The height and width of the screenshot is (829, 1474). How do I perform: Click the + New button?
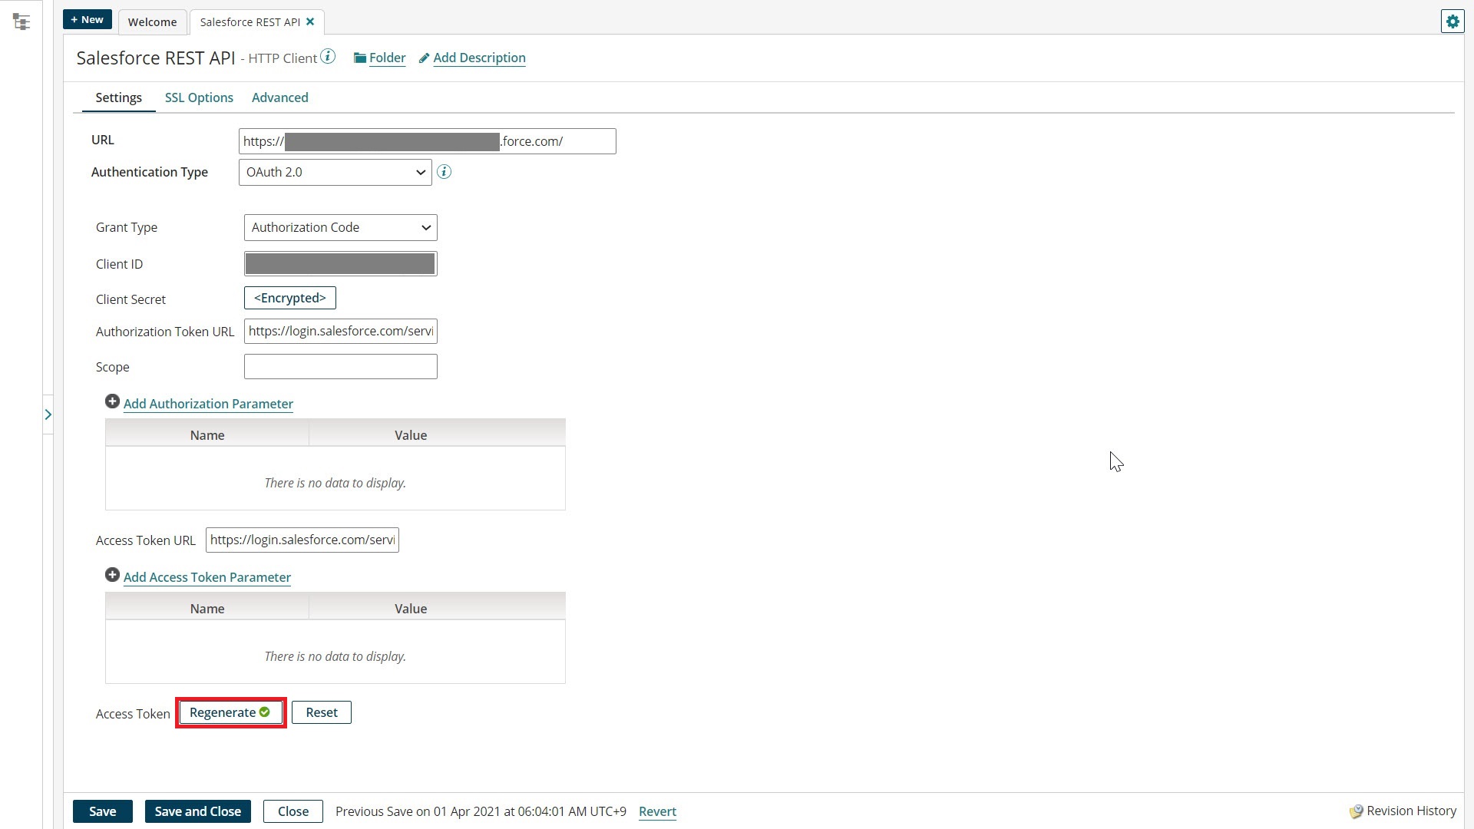[87, 19]
